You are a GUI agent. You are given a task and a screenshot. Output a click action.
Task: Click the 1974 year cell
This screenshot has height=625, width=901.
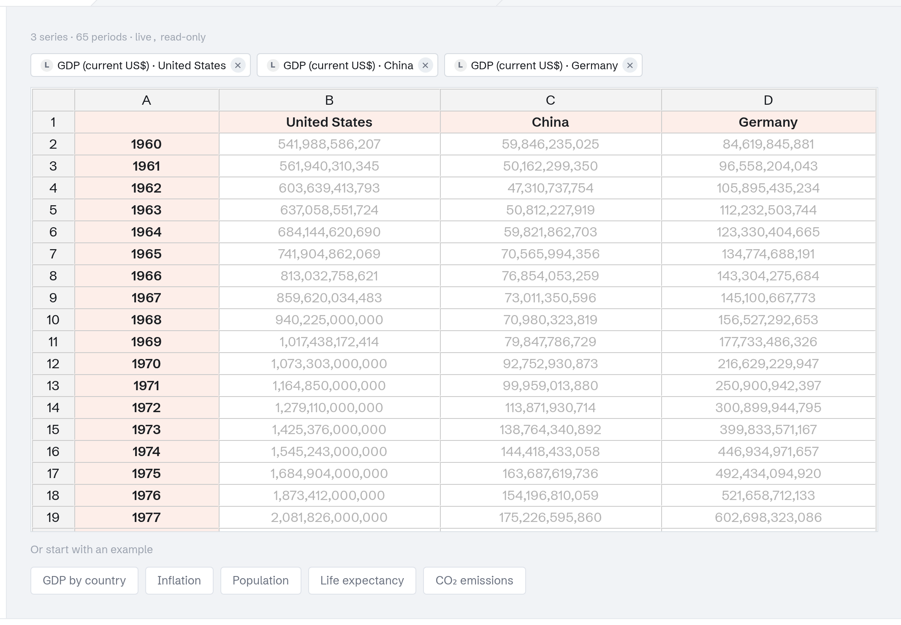147,451
